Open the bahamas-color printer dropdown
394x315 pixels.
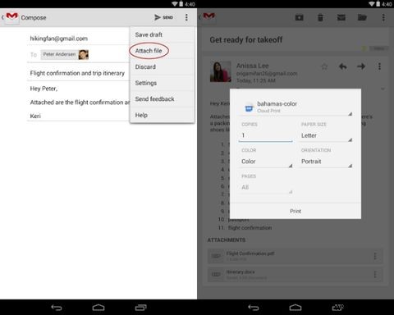tap(295, 107)
